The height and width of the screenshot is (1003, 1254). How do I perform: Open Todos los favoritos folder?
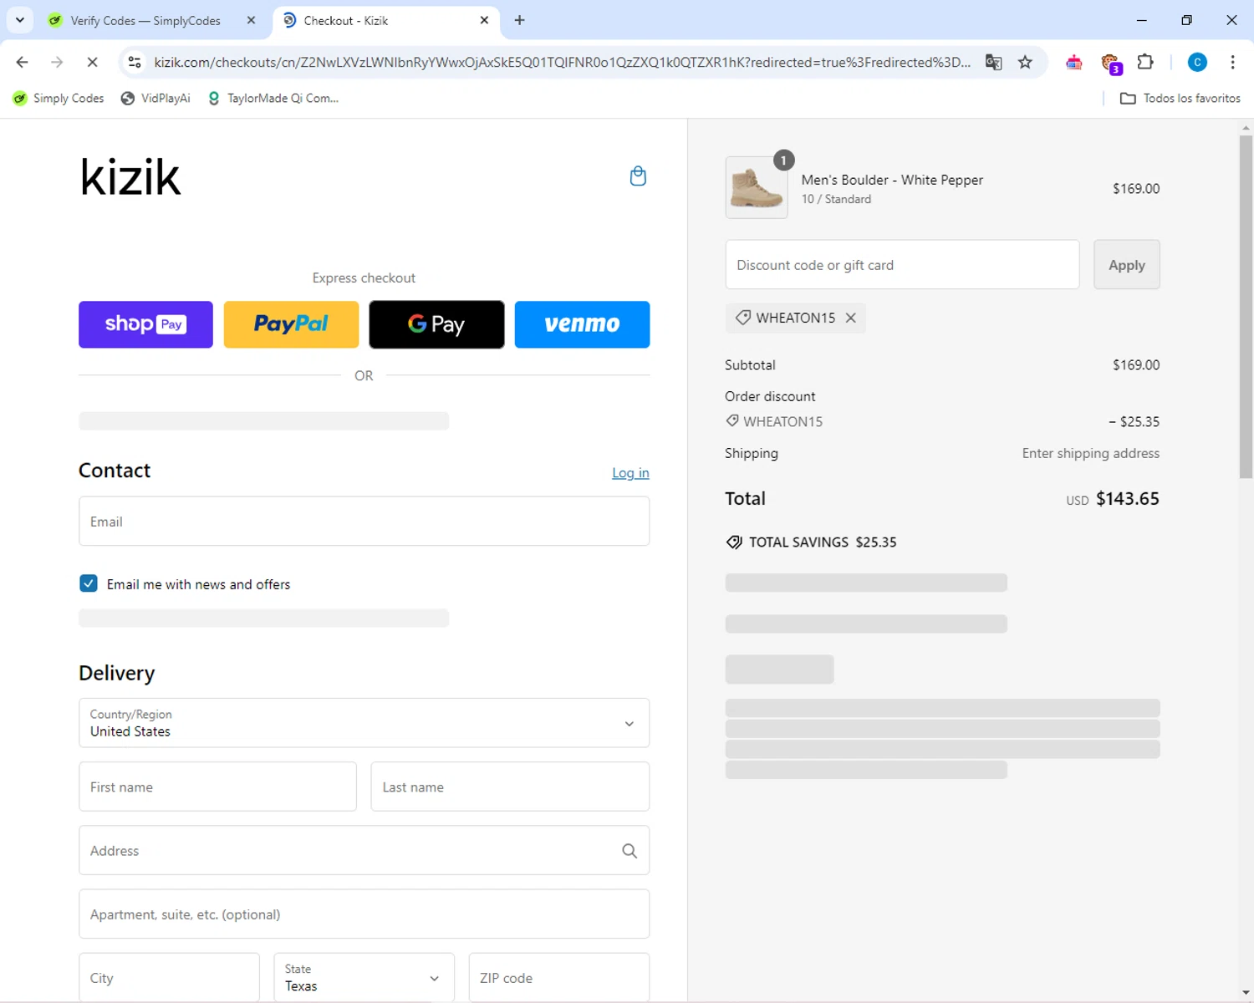tap(1180, 99)
